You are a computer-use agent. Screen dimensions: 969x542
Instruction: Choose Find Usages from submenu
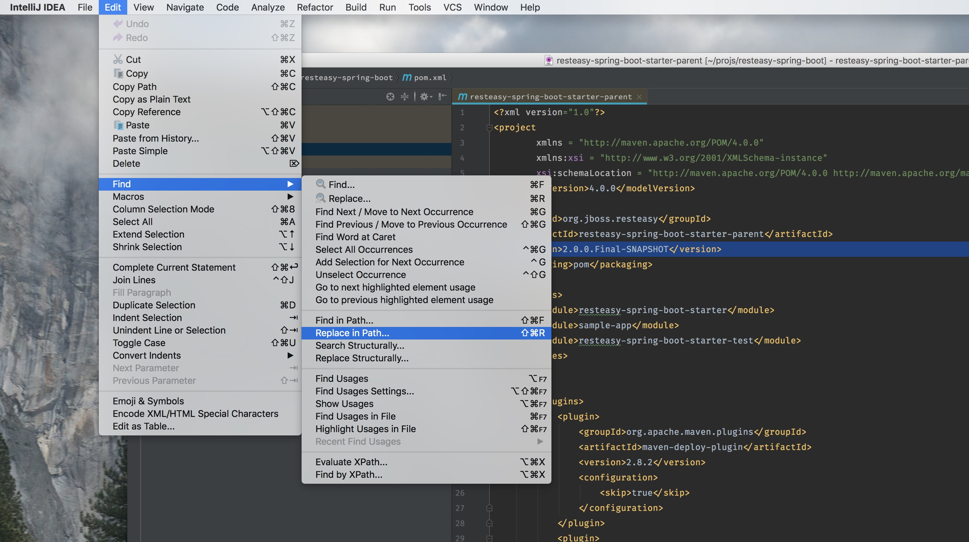point(342,378)
